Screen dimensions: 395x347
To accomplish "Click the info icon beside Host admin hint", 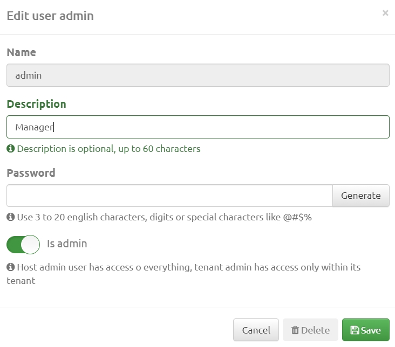I will [x=10, y=267].
